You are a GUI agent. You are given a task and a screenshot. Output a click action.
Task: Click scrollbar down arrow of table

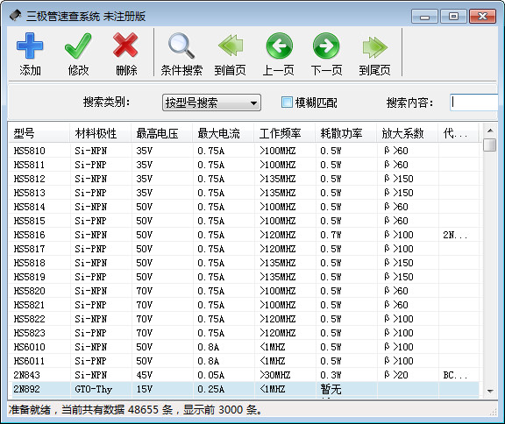click(490, 392)
